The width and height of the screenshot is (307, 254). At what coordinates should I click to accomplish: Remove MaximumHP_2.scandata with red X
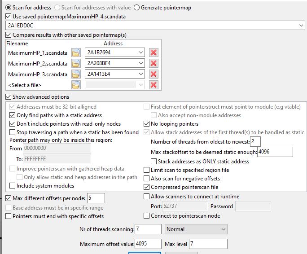click(153, 63)
